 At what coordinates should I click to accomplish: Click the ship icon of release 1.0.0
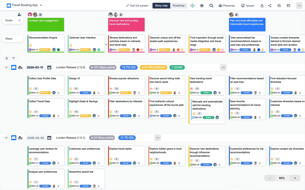pos(20,67)
